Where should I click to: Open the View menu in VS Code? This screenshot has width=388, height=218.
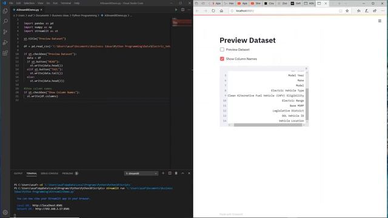point(41,3)
